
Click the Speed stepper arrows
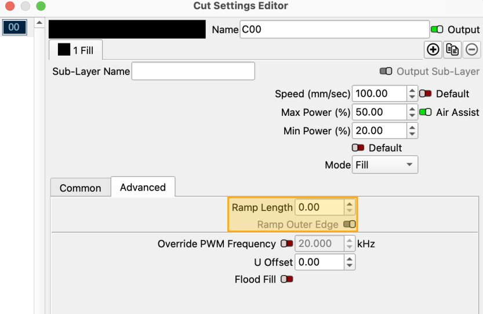click(412, 94)
